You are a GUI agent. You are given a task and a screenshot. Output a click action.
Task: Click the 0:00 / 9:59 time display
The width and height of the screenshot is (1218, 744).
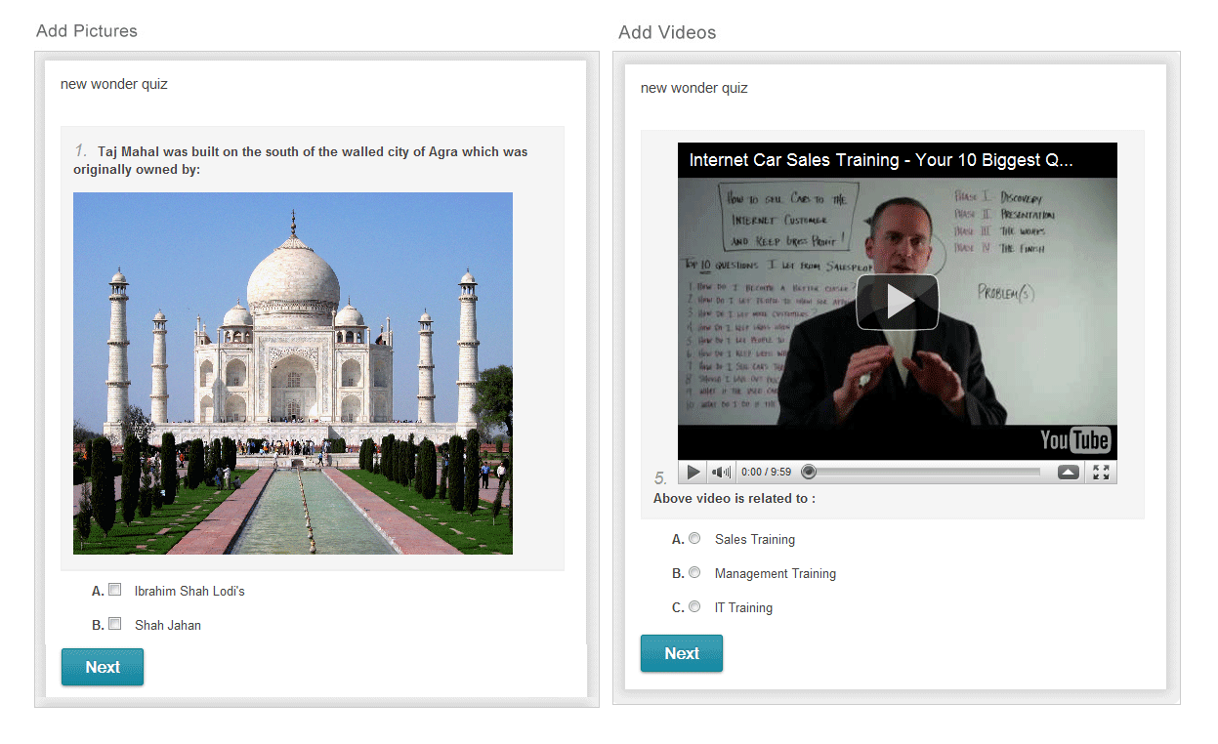coord(766,473)
